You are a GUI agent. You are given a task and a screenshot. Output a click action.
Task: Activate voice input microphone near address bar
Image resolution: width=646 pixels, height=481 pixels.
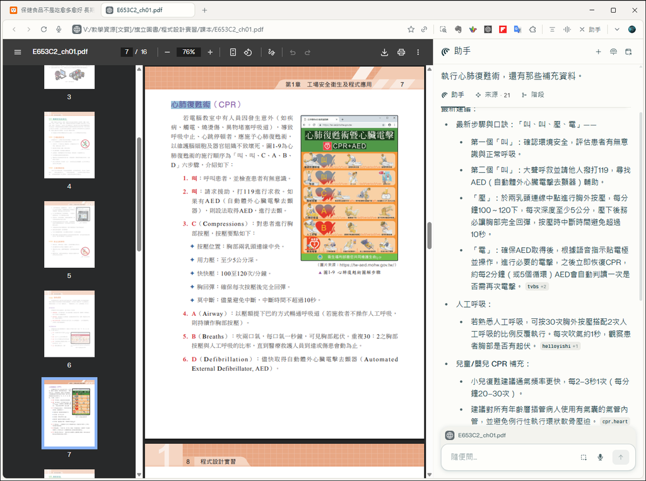click(x=59, y=29)
